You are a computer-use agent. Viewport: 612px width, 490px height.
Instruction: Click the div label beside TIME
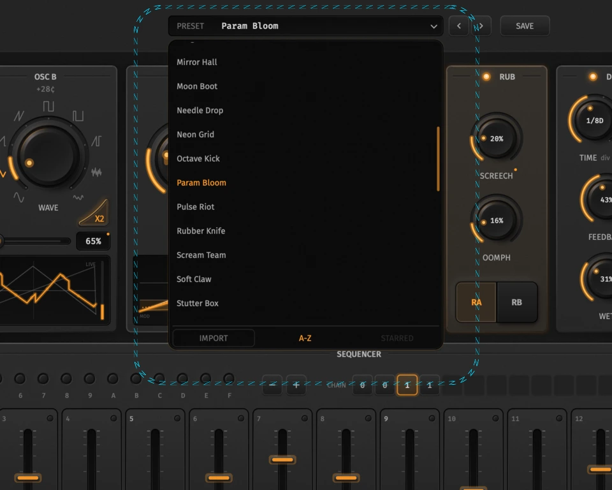(x=605, y=158)
